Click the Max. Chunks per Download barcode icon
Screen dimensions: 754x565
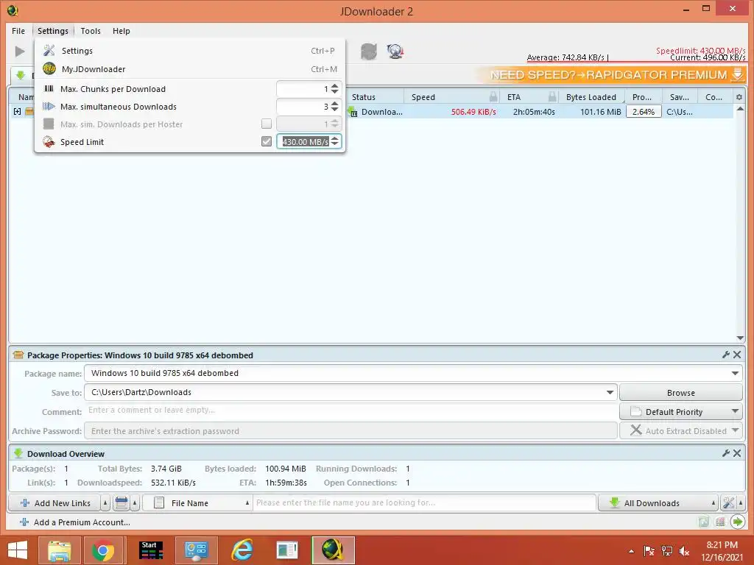pyautogui.click(x=49, y=89)
